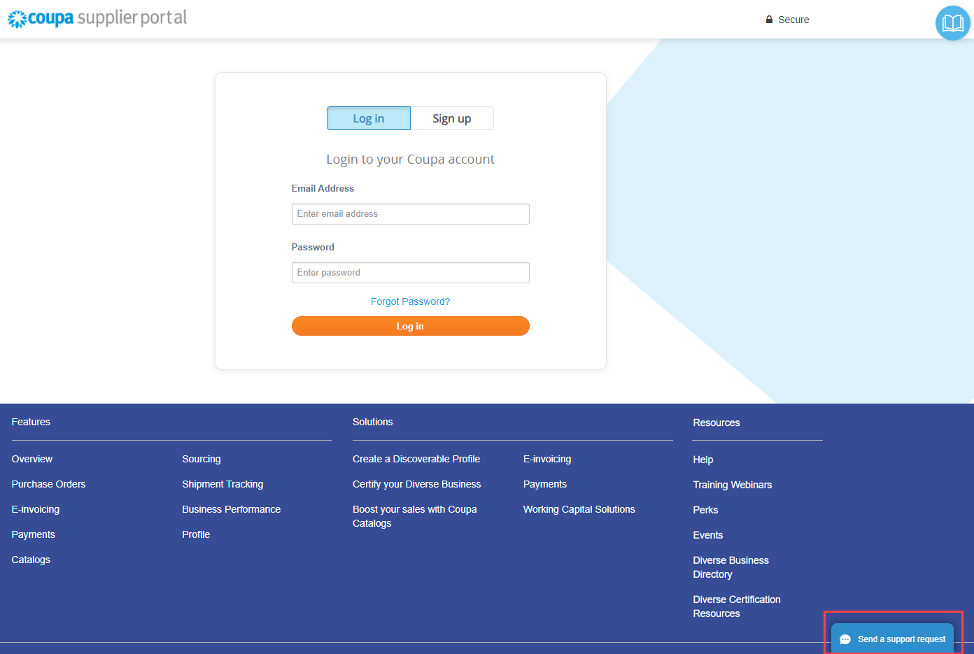The width and height of the screenshot is (974, 654).
Task: Open Sourcing footer link
Action: tap(202, 459)
